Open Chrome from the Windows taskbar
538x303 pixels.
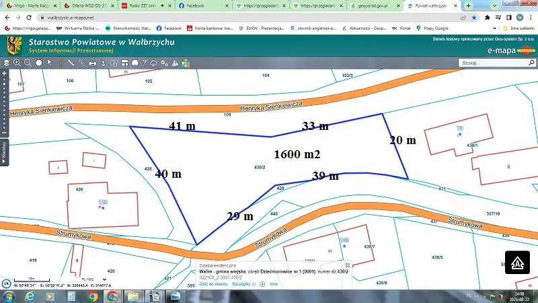pos(112,296)
